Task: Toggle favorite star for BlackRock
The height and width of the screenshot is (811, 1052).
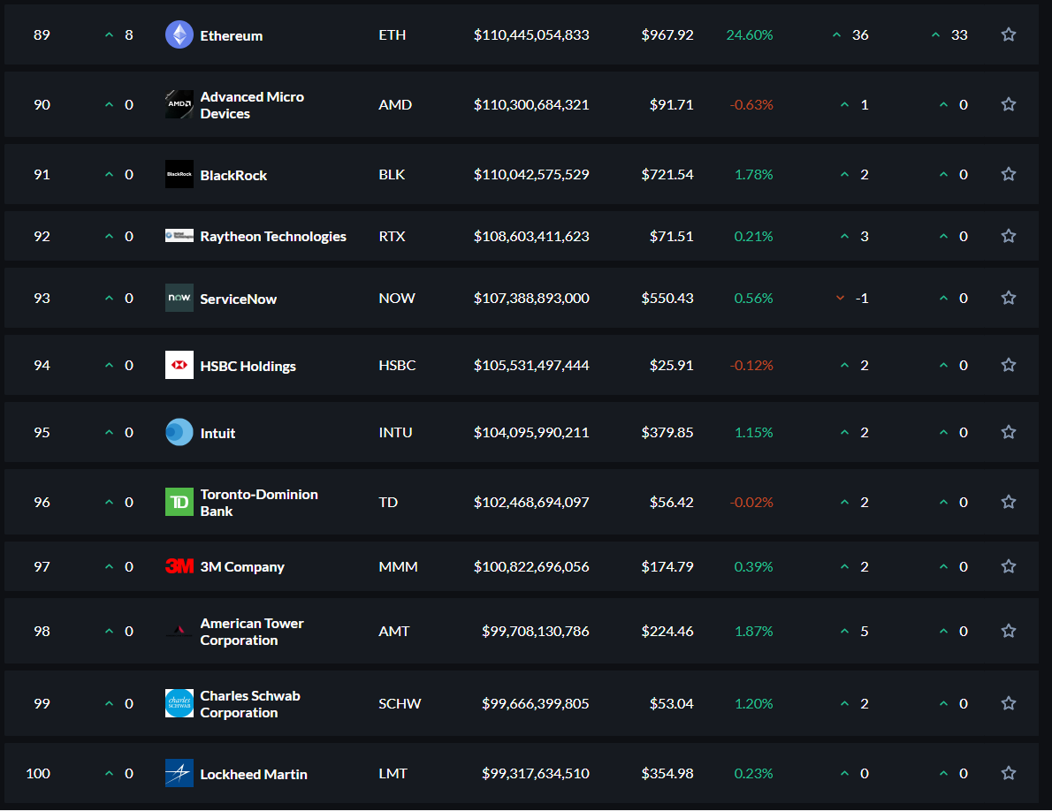Action: pos(1009,173)
